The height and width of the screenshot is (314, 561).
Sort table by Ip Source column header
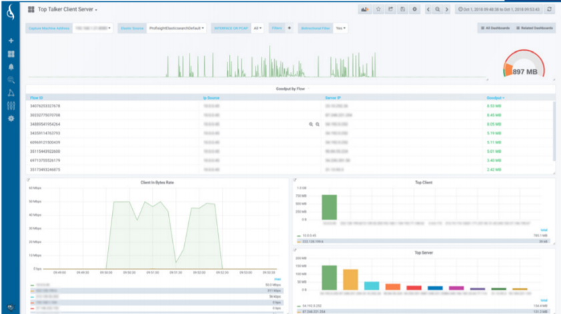[211, 97]
